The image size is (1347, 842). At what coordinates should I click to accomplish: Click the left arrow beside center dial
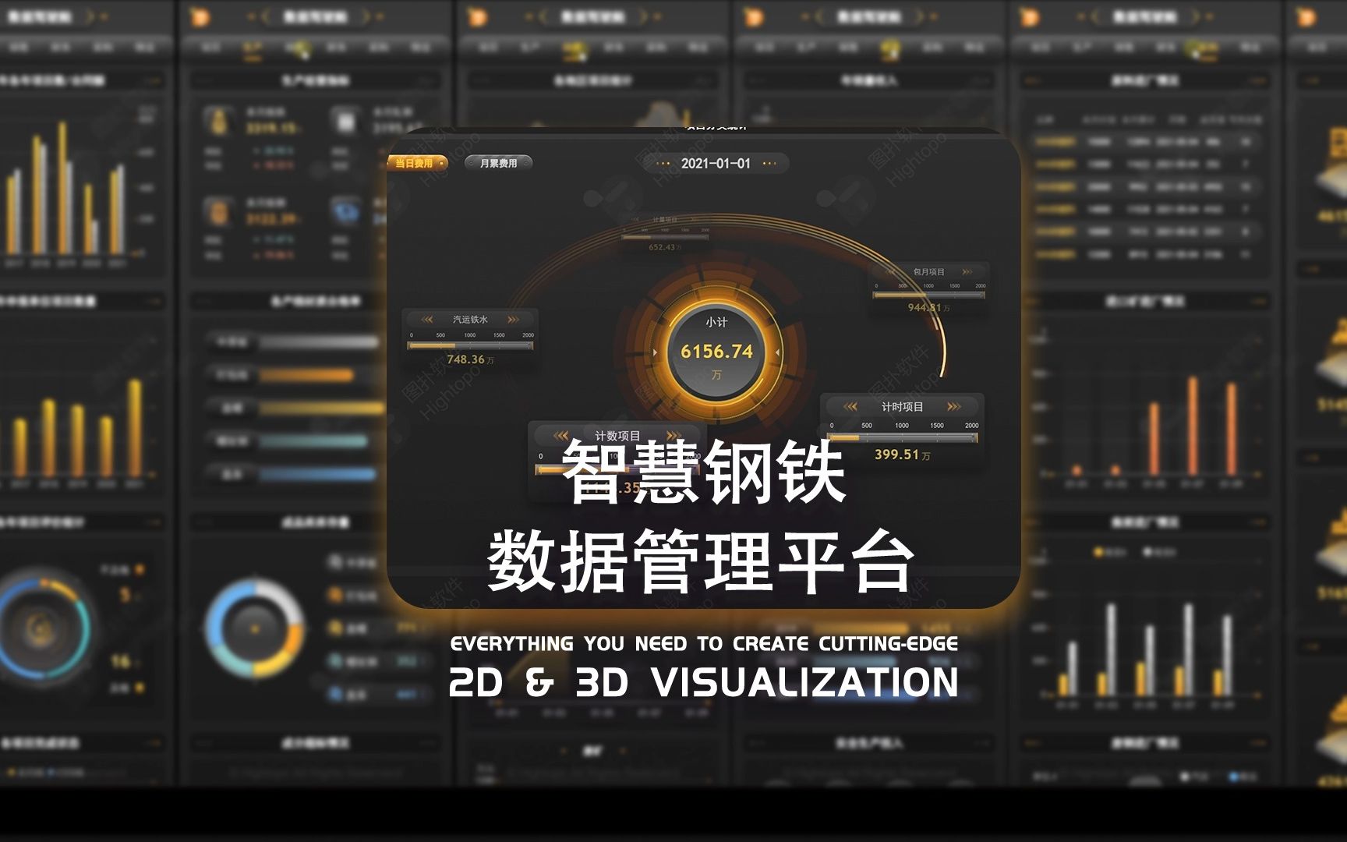pyautogui.click(x=655, y=353)
